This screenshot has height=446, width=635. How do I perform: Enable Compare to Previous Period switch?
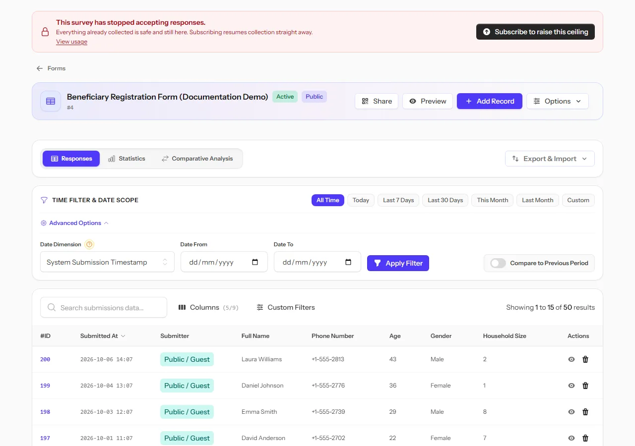coord(498,263)
